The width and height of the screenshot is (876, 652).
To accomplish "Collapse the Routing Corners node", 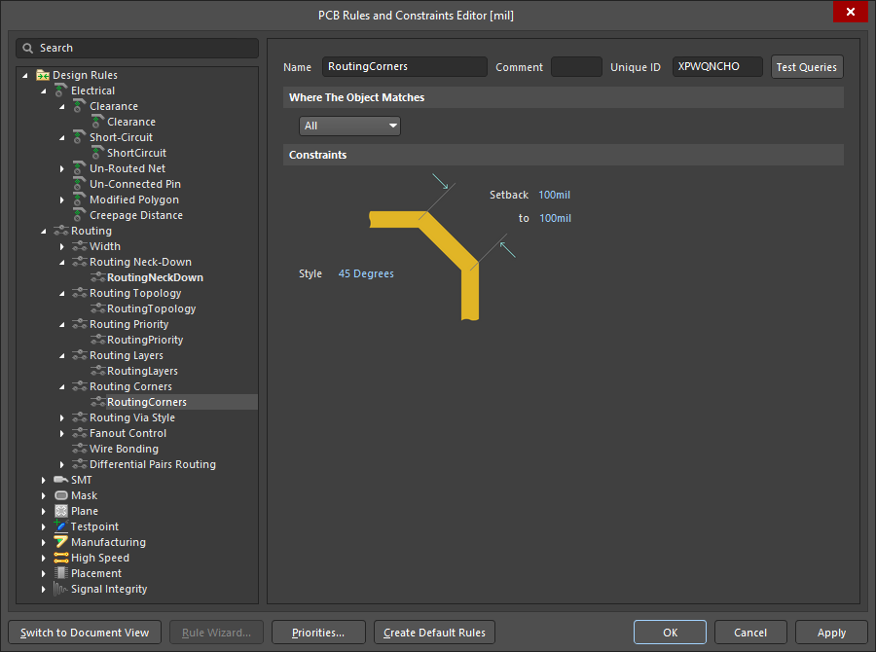I will coord(62,386).
